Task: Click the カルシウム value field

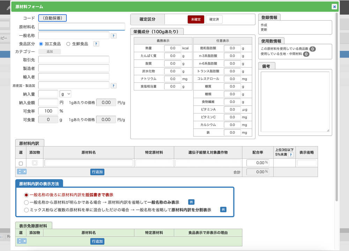Action: (x=232, y=124)
